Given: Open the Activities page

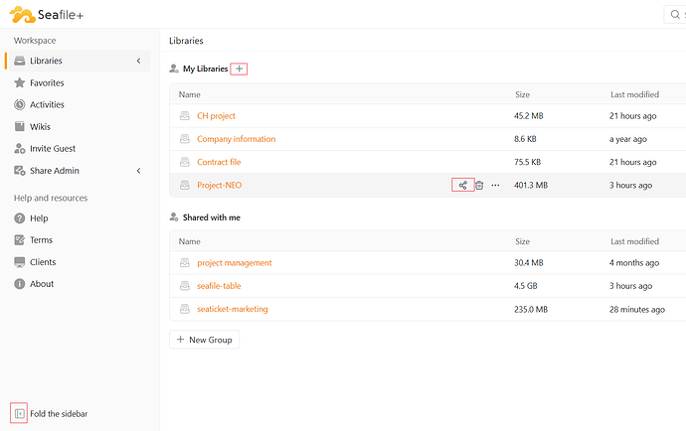Looking at the screenshot, I should [47, 104].
